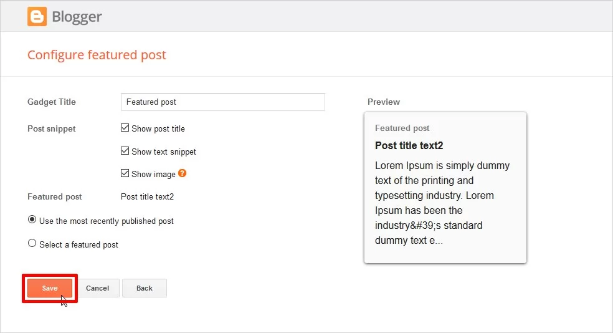Image resolution: width=613 pixels, height=333 pixels.
Task: Click the help icon beside Show image
Action: pyautogui.click(x=183, y=173)
